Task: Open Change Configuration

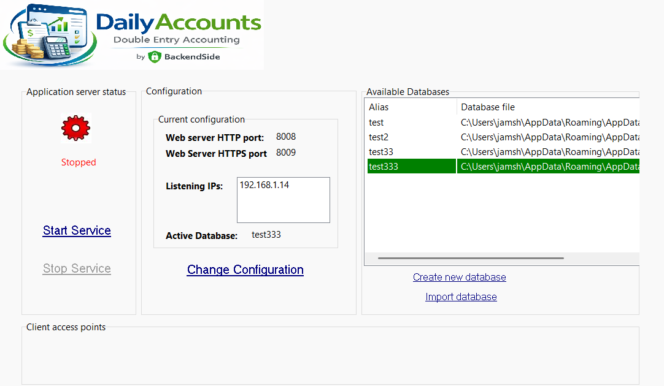Action: coord(245,270)
